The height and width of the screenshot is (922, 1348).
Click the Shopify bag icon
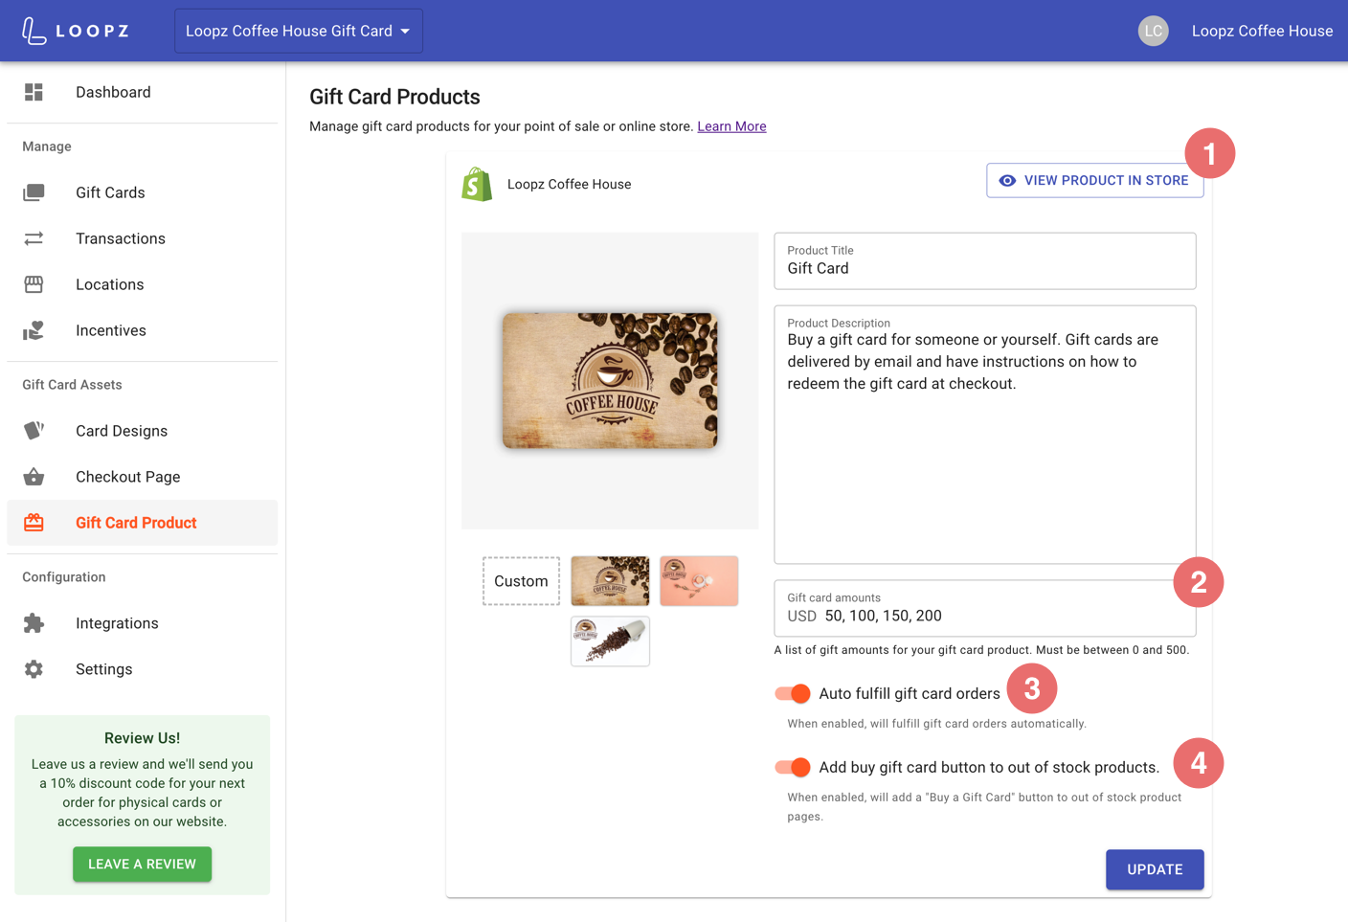477,184
